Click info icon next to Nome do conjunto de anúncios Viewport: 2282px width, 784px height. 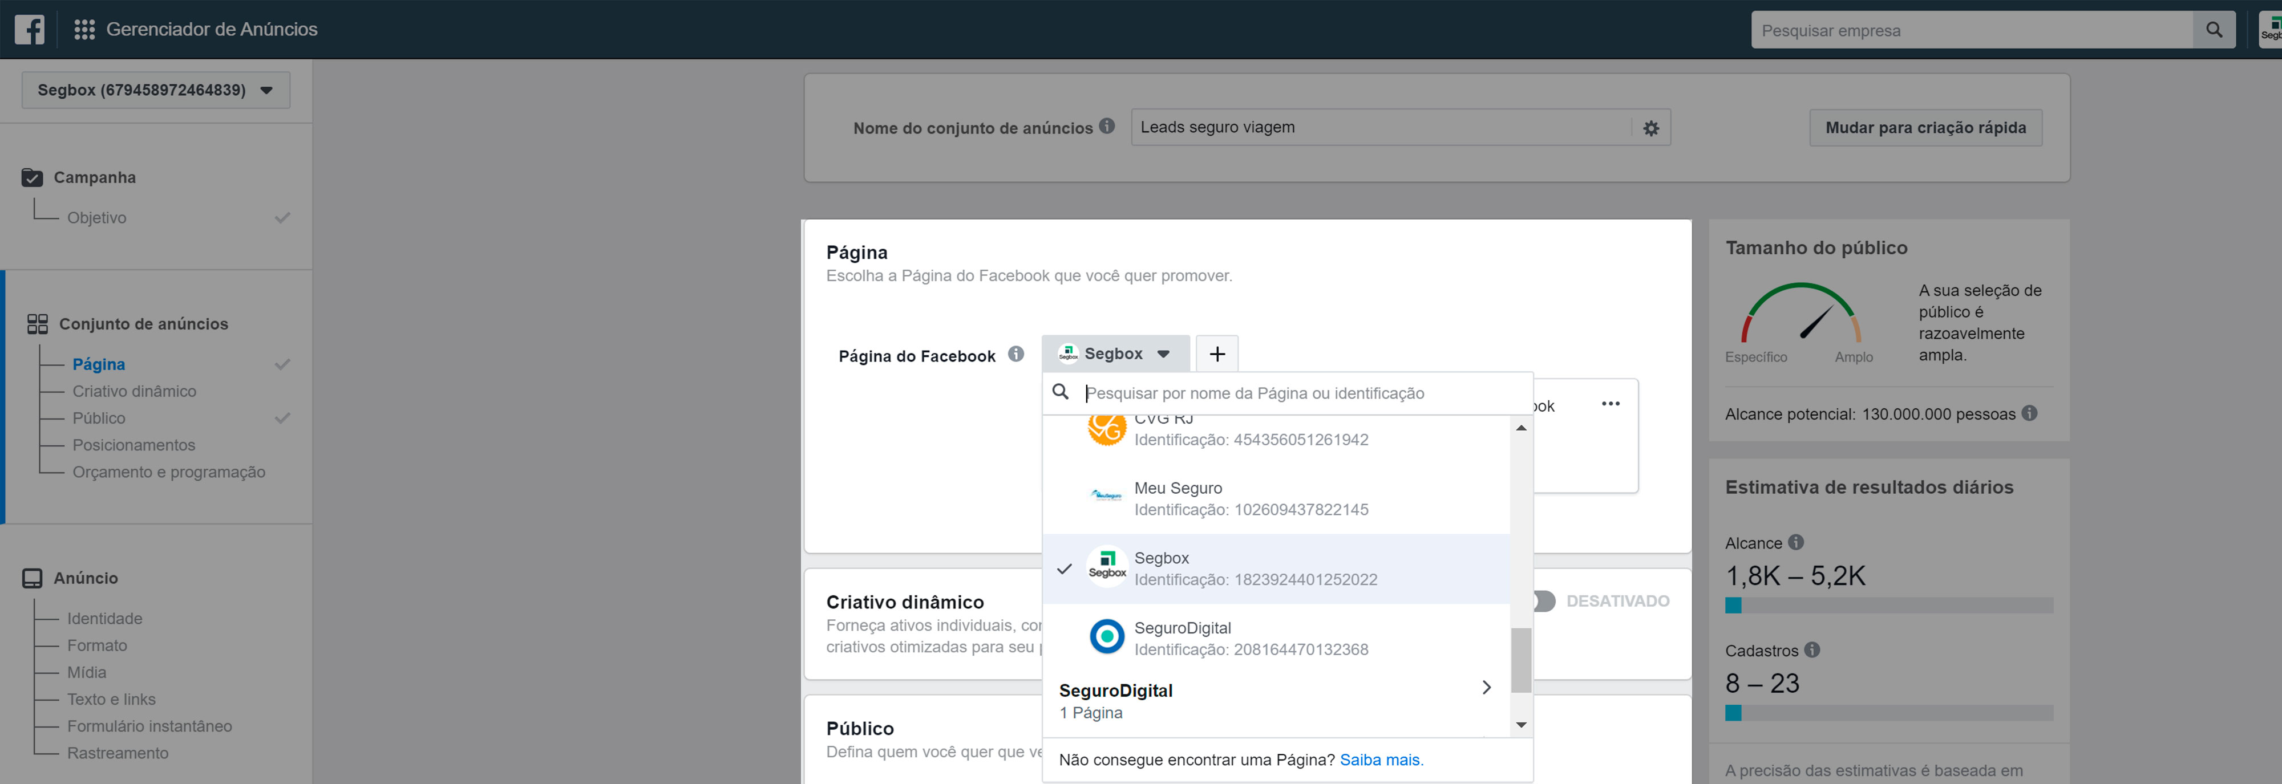tap(1106, 127)
